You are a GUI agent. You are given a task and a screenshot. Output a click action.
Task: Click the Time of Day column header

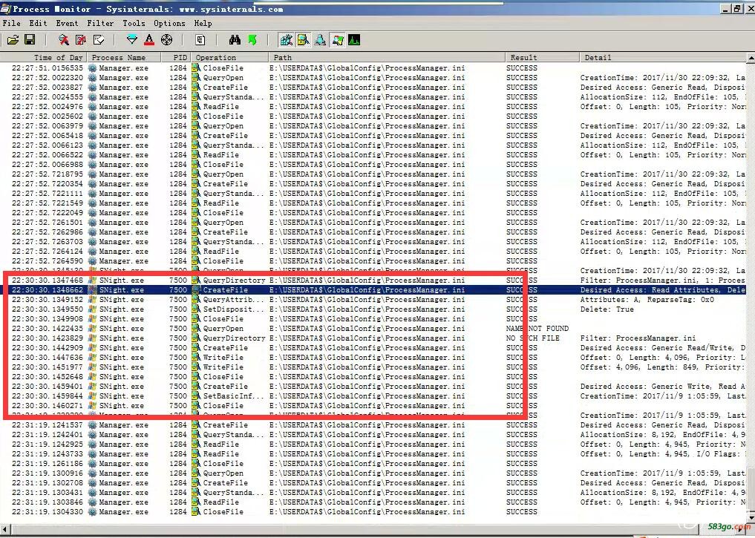[x=43, y=57]
